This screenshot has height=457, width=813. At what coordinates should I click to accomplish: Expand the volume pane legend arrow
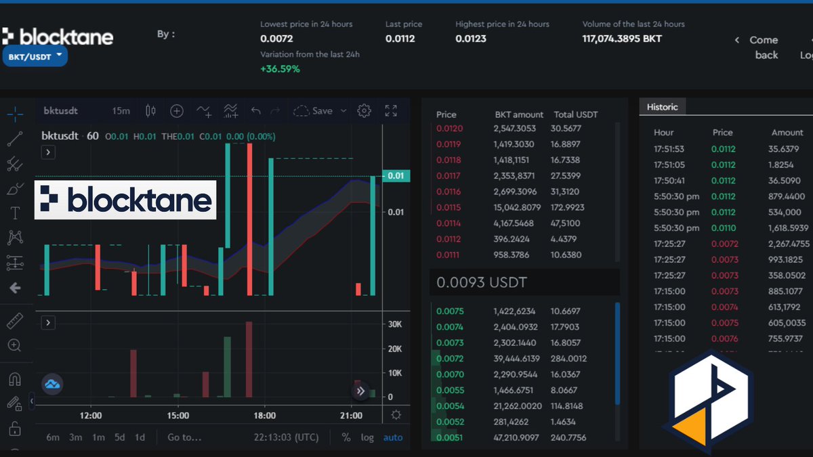pyautogui.click(x=48, y=323)
